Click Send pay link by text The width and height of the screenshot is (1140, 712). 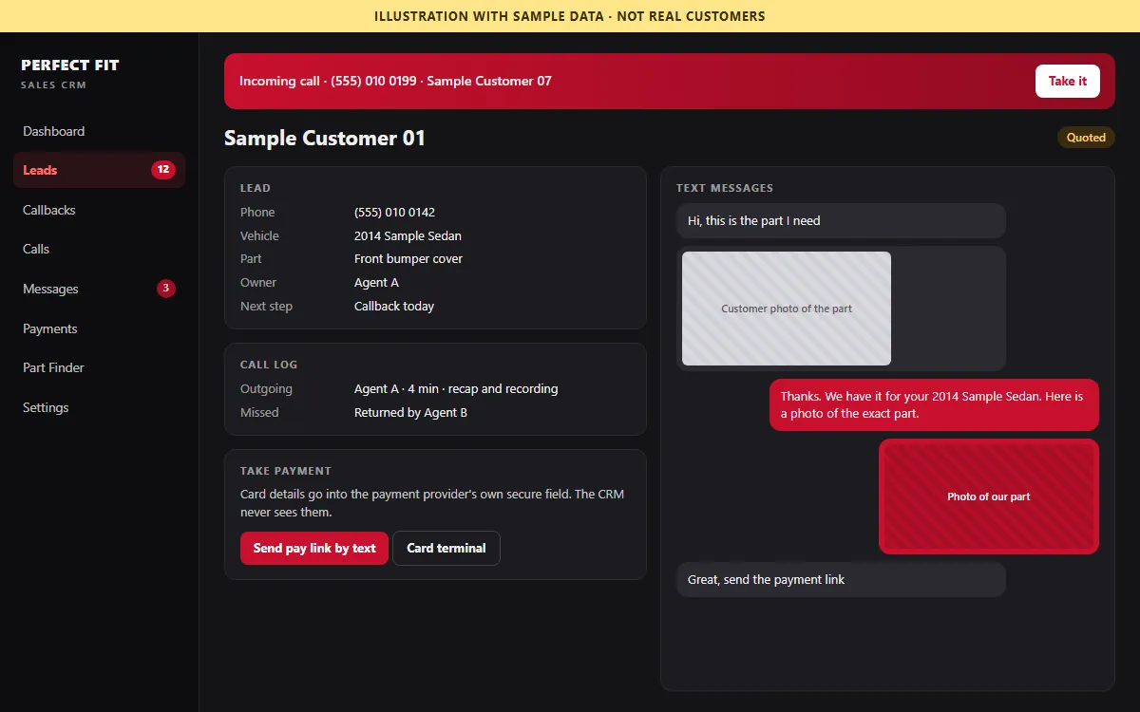coord(314,548)
